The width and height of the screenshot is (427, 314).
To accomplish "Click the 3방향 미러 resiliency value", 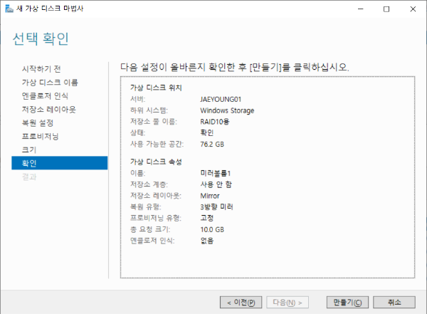I will [x=216, y=207].
